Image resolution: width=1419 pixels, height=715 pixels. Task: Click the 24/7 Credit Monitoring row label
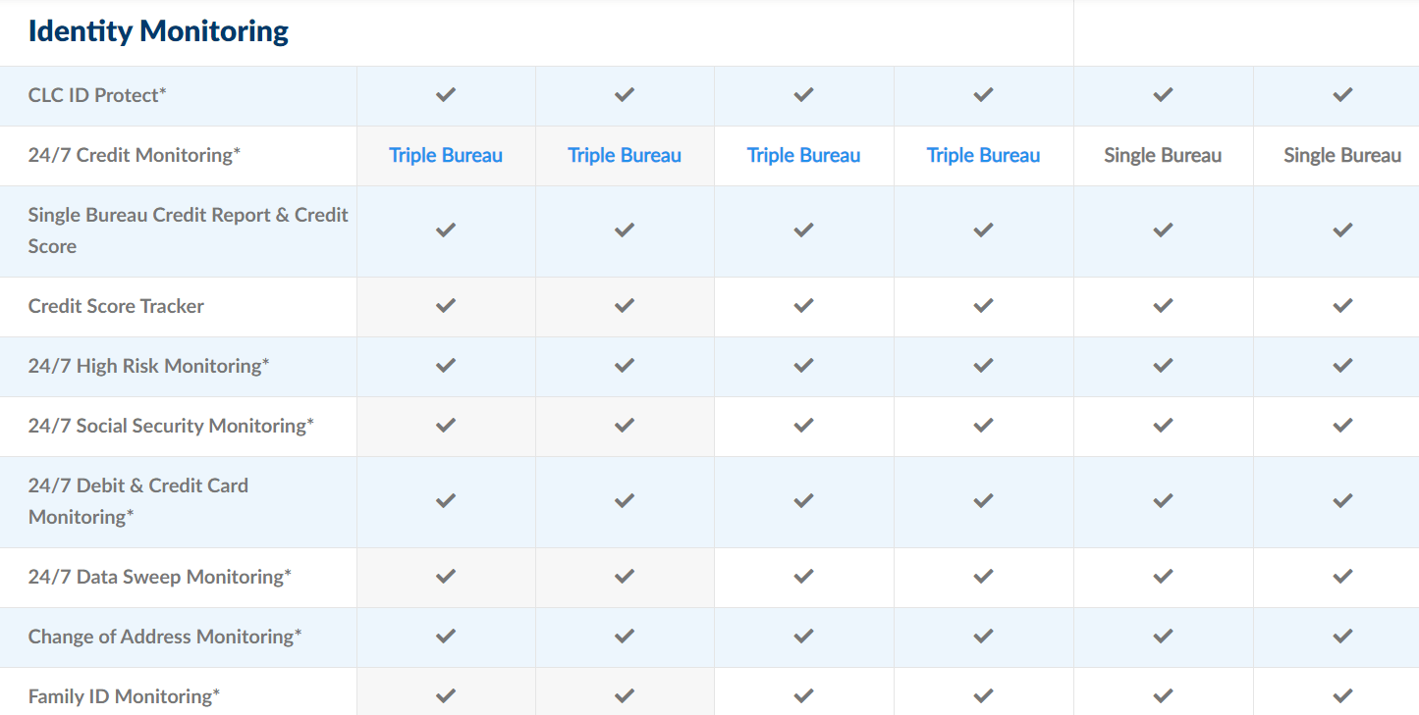tap(135, 155)
